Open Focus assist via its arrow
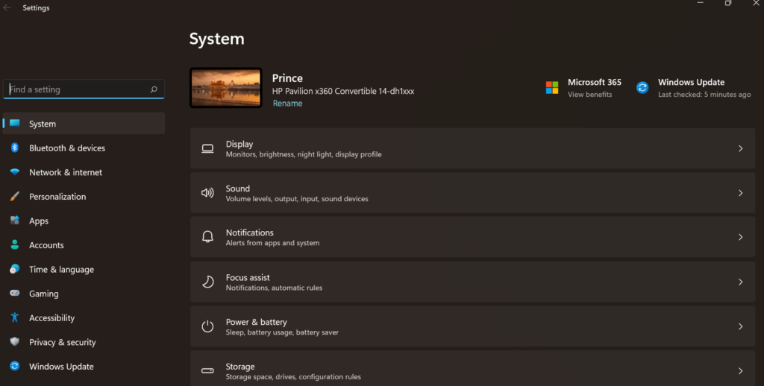764x386 pixels. pyautogui.click(x=740, y=282)
